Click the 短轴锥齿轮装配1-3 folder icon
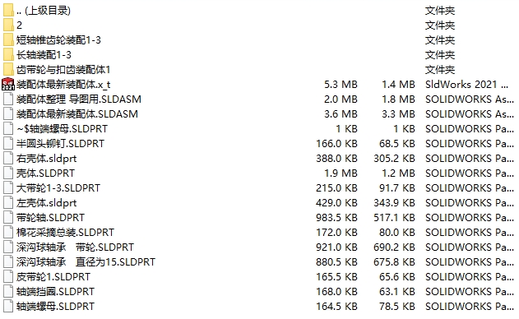 click(8, 40)
